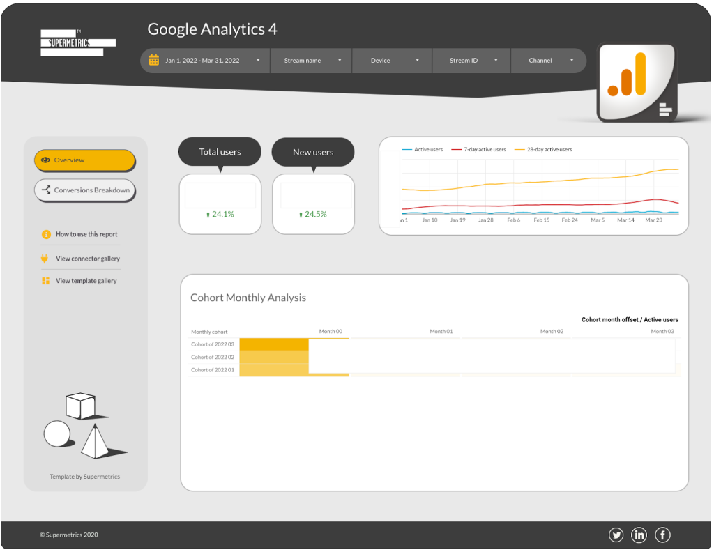The width and height of the screenshot is (714, 552).
Task: Click the Cohort Monthly Analysis title
Action: [x=248, y=298]
